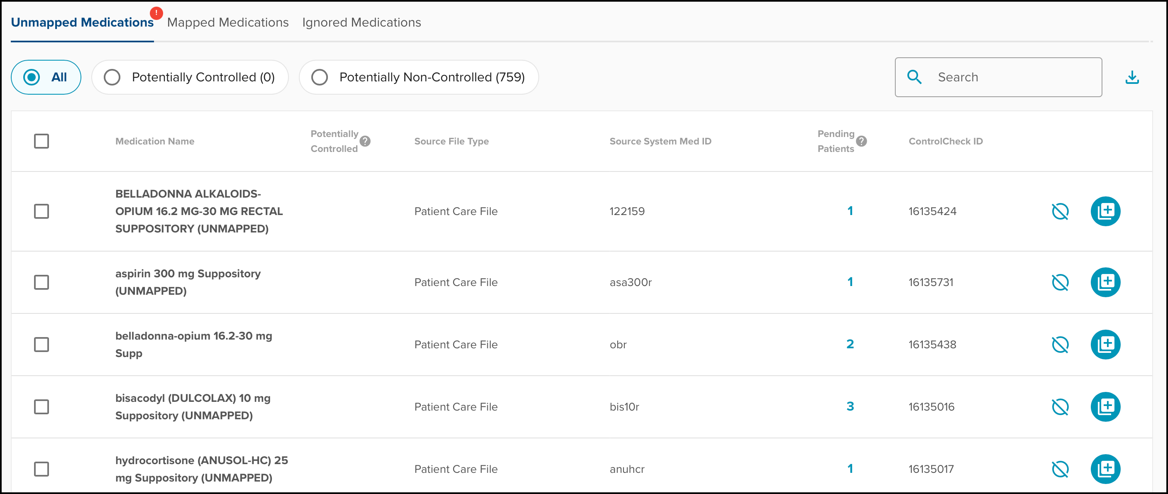Open the Ignored Medications tab
Screen dimensions: 1168x494
pos(362,22)
